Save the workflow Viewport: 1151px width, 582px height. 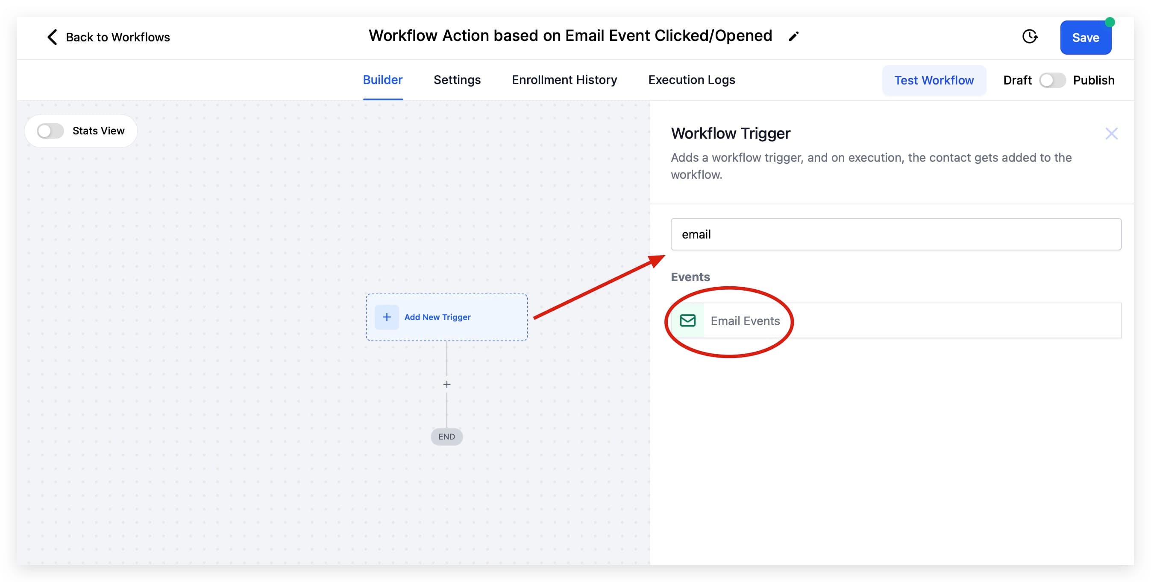click(1086, 38)
